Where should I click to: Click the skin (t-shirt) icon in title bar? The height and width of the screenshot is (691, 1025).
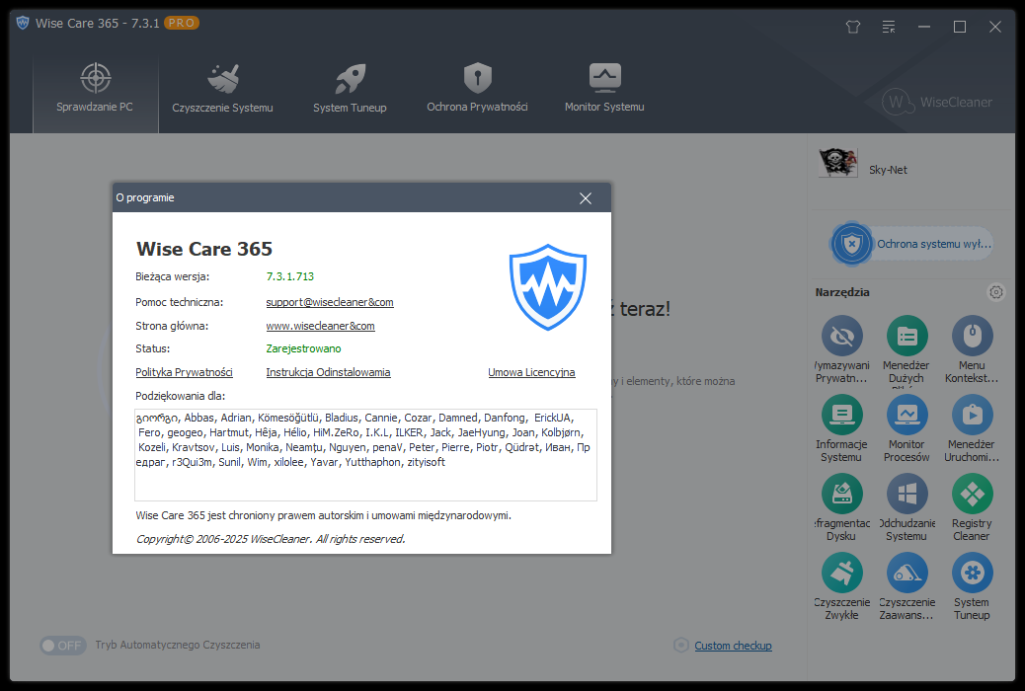853,27
